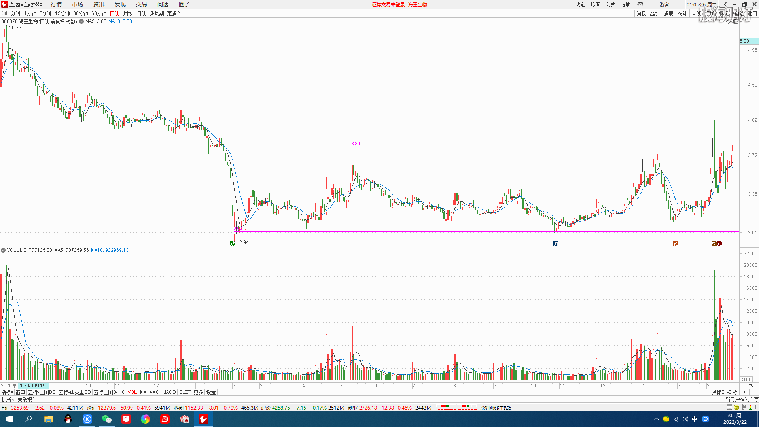
Task: Click the small expand icon at chart top-right corner
Action: pos(735,21)
